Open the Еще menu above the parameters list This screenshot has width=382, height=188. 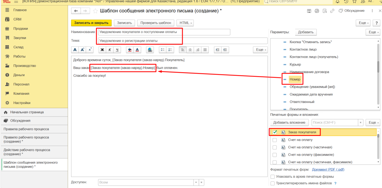[x=372, y=32]
